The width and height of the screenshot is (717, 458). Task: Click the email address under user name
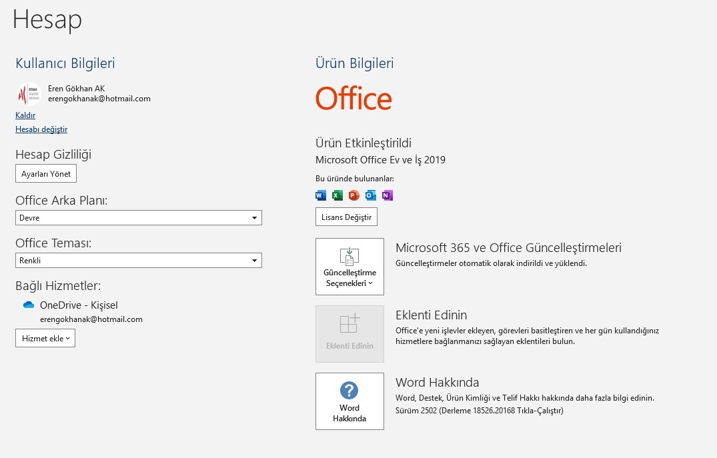99,99
